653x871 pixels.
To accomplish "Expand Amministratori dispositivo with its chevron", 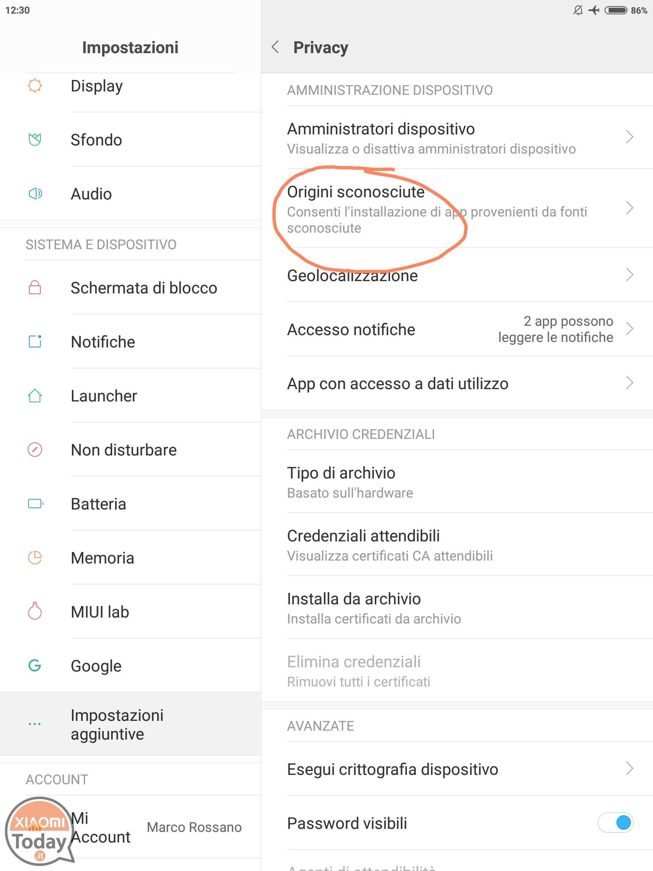I will [630, 137].
